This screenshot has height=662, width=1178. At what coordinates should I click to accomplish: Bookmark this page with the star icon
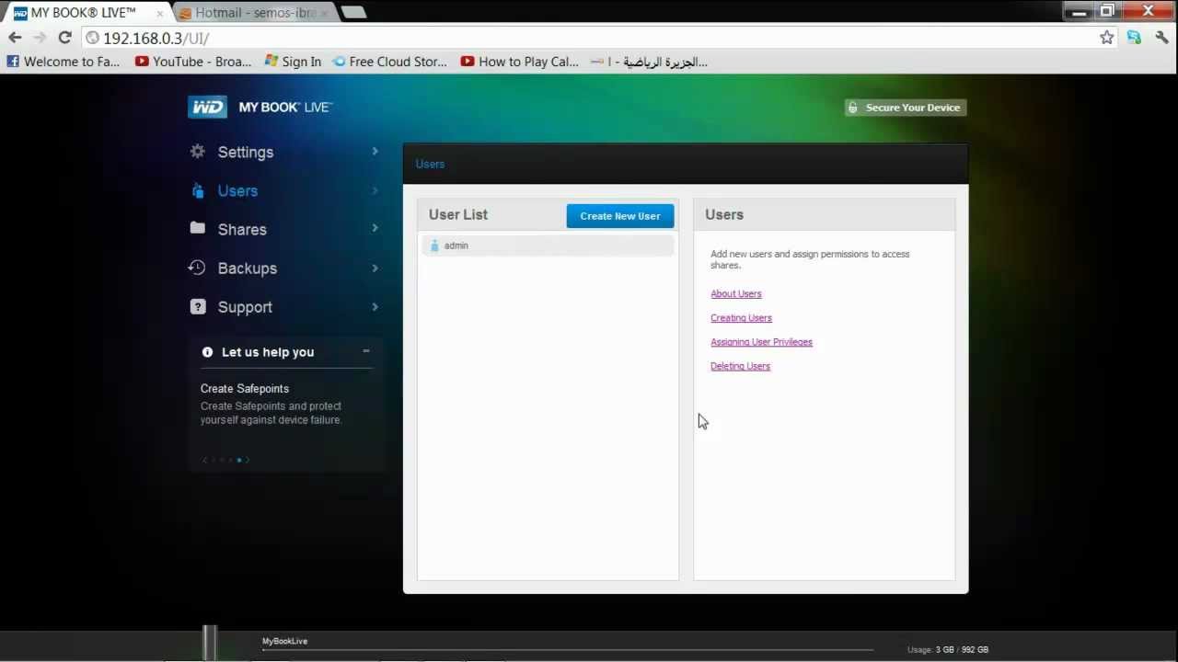pyautogui.click(x=1107, y=38)
